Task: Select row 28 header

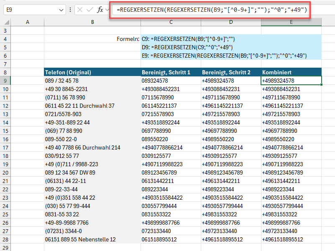Action: pyautogui.click(x=5, y=239)
